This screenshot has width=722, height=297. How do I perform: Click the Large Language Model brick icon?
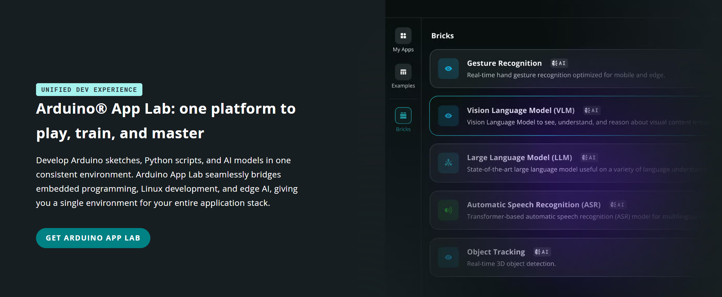[x=448, y=163]
